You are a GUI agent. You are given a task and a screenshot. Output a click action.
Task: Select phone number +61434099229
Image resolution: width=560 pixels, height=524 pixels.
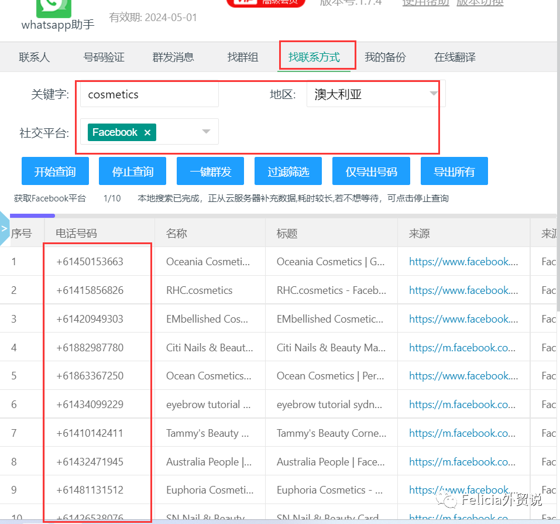(90, 404)
